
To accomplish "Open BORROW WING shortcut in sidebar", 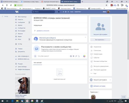I will pyautogui.click(x=24, y=59).
